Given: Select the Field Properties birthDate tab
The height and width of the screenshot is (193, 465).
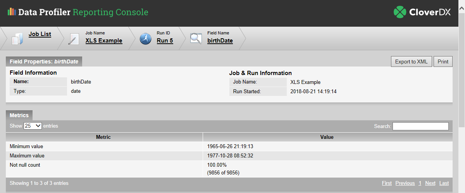Looking at the screenshot, I should 44,61.
